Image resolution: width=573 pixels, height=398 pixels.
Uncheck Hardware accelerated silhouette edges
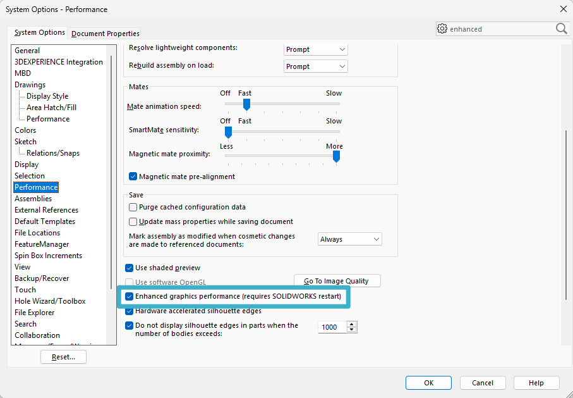[x=129, y=311]
